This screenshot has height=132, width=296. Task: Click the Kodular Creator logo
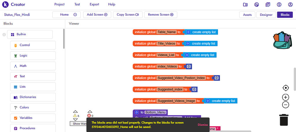[x=5, y=5]
